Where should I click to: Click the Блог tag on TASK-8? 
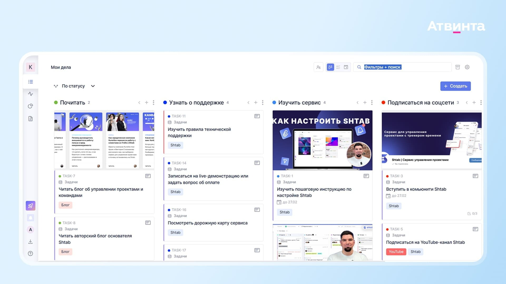coord(65,252)
